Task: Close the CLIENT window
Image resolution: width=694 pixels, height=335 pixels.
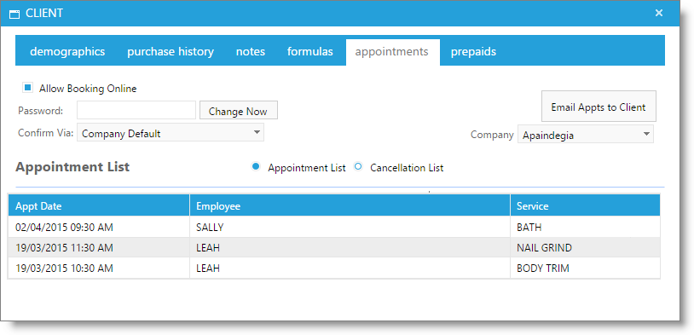Action: (659, 13)
